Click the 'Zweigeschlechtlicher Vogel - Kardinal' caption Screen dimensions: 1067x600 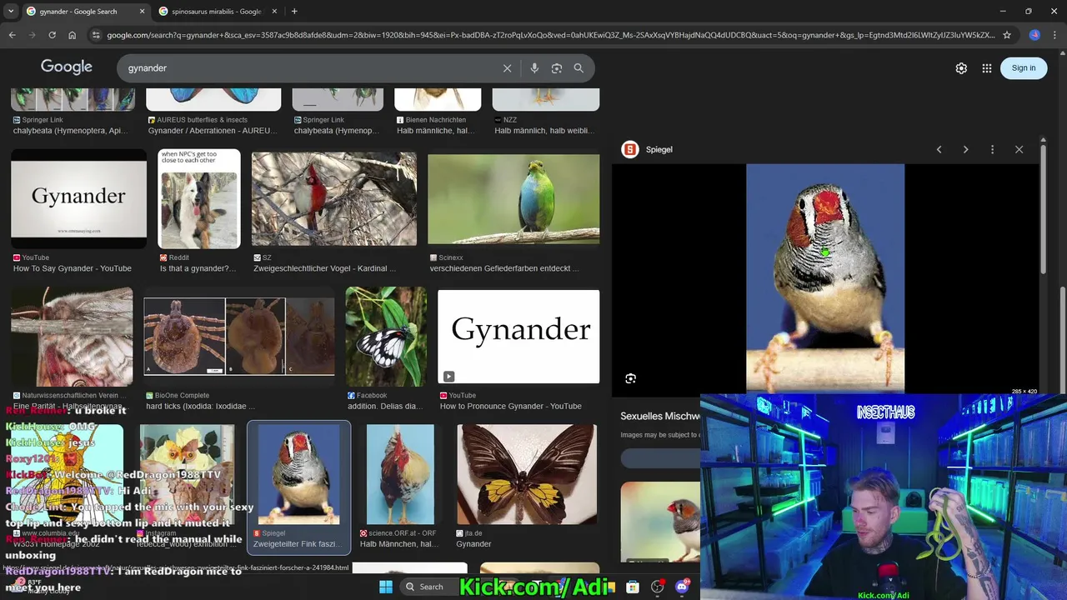(x=325, y=268)
